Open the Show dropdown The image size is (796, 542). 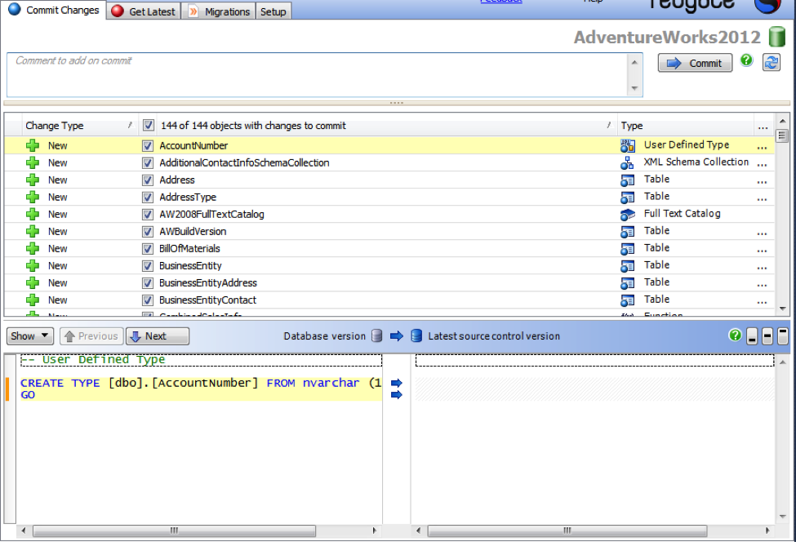point(30,336)
